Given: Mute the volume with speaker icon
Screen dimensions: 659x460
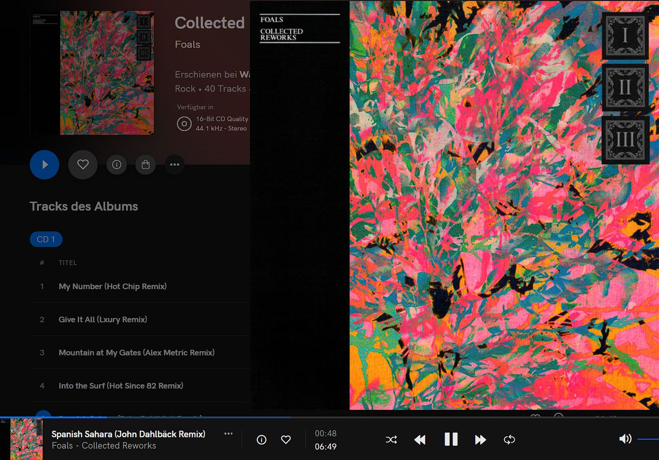Looking at the screenshot, I should click(625, 439).
